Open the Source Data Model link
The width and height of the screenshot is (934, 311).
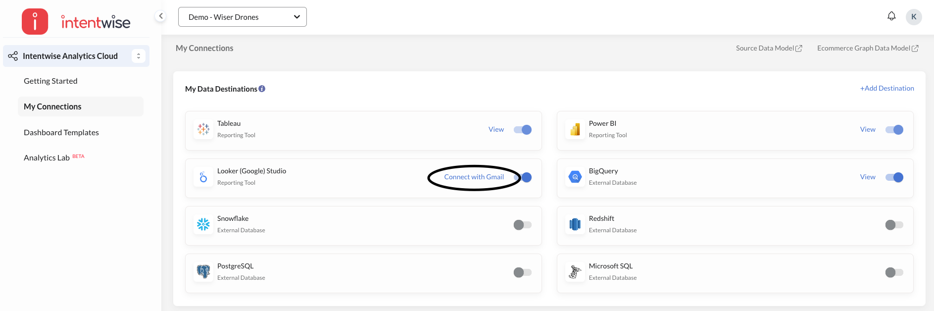point(769,48)
